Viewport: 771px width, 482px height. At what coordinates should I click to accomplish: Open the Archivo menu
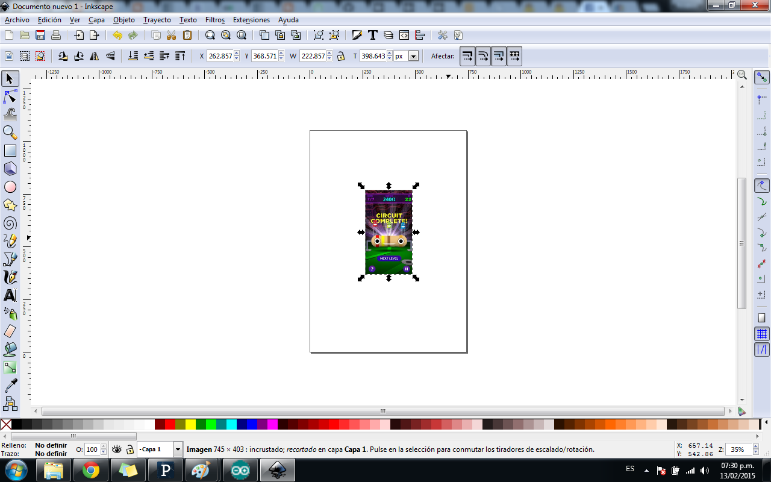[x=17, y=20]
